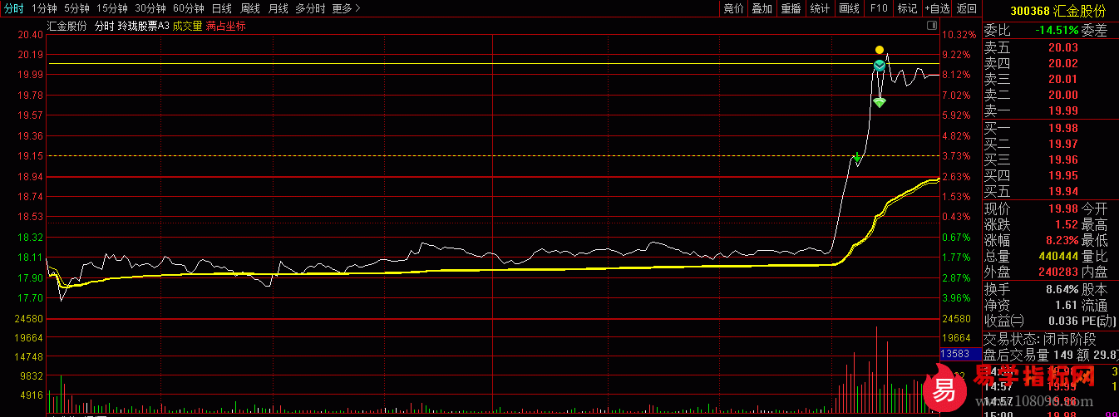Click the 委比 value -14.51%
Screen dimensions: 1119x417
(x=1057, y=30)
